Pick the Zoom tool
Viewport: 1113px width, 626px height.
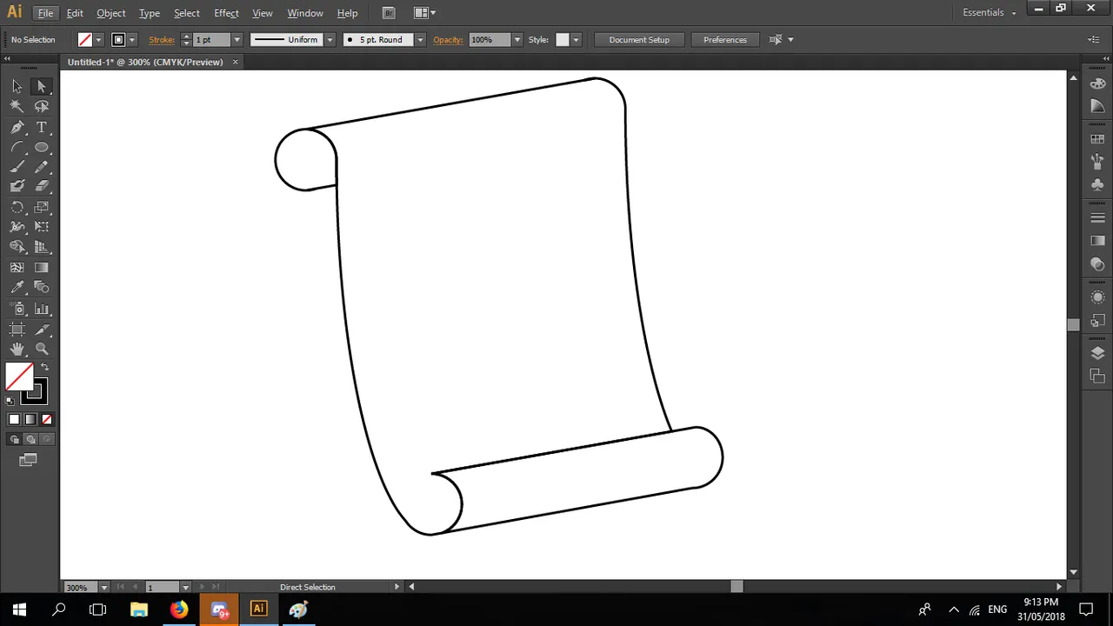click(41, 349)
